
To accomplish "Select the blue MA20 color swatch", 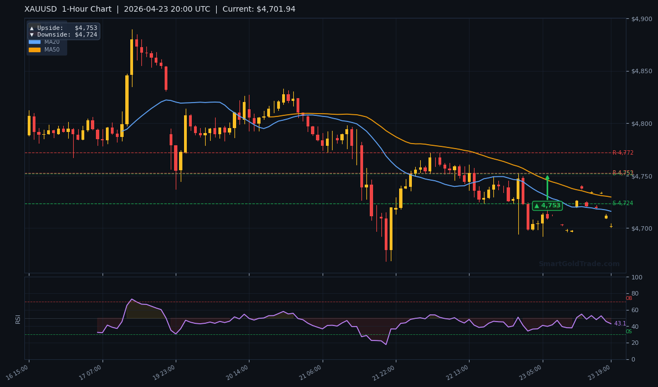I will coord(34,42).
